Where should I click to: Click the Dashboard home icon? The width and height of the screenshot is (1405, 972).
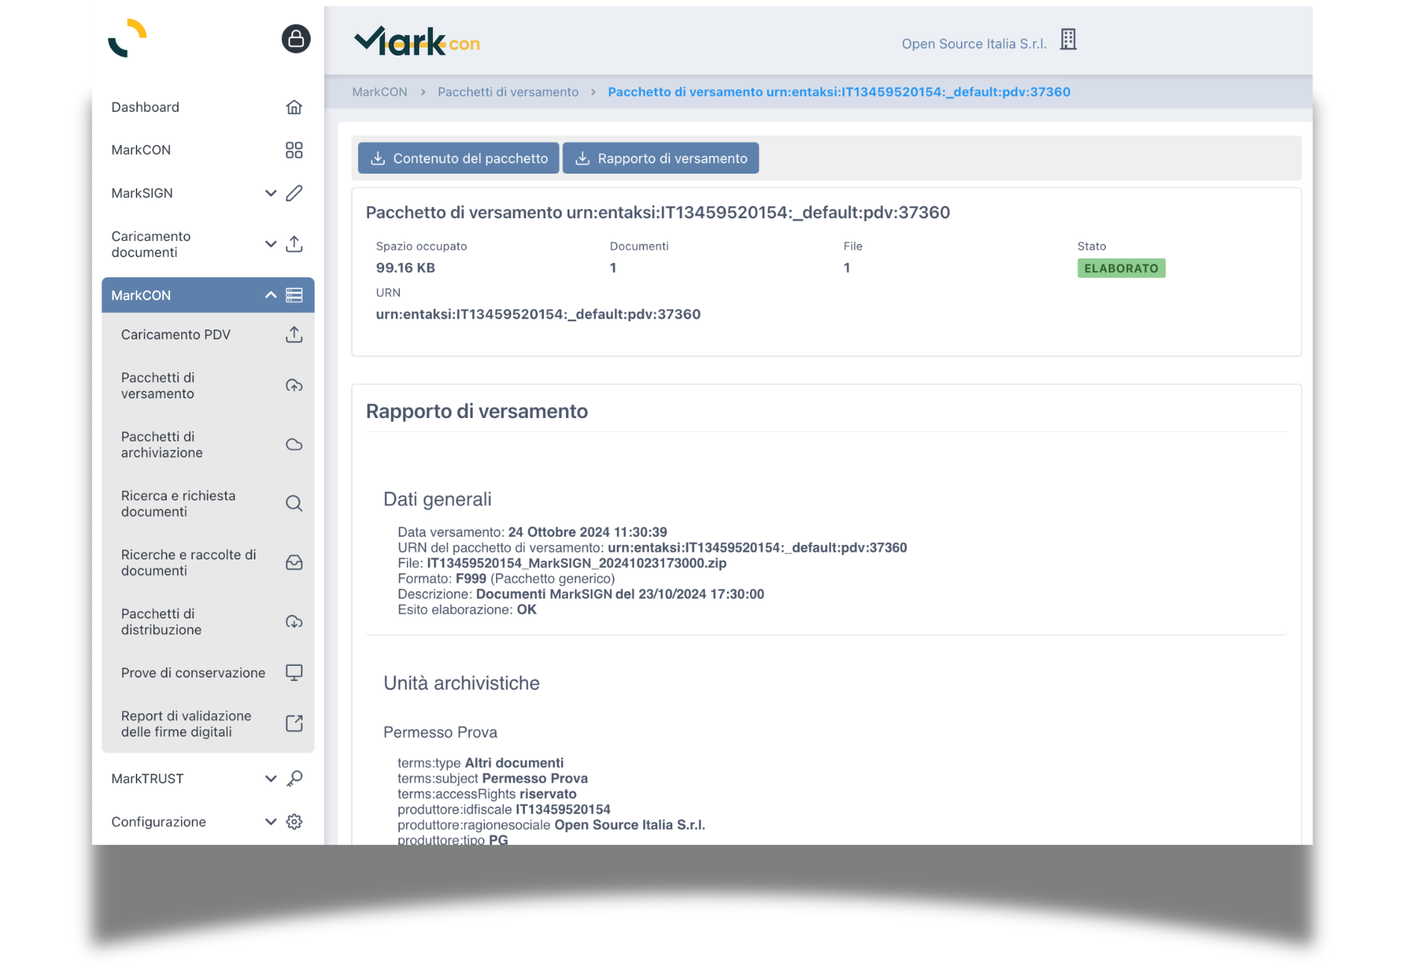click(x=294, y=107)
